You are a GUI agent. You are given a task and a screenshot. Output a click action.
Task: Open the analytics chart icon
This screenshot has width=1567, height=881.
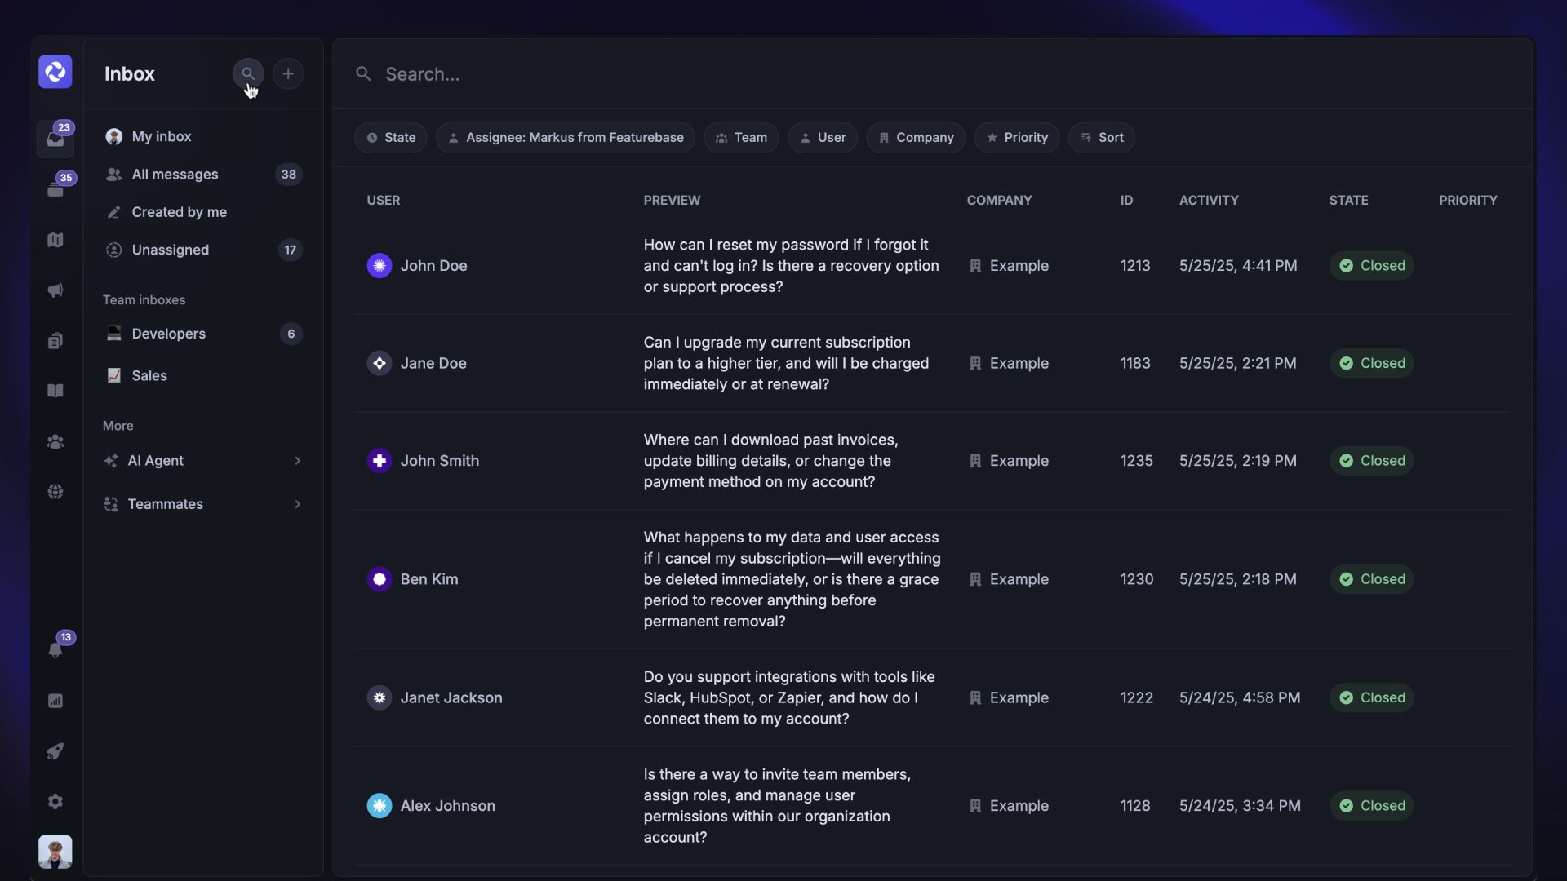pyautogui.click(x=55, y=701)
